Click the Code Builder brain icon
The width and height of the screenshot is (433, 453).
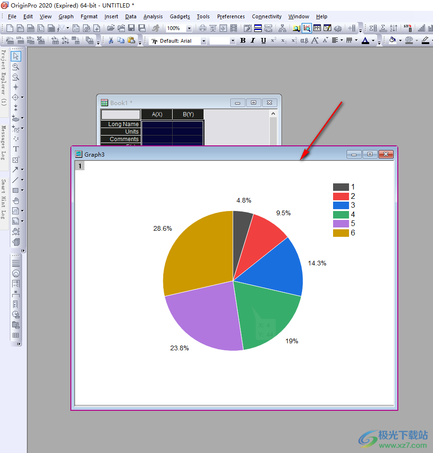click(x=338, y=28)
